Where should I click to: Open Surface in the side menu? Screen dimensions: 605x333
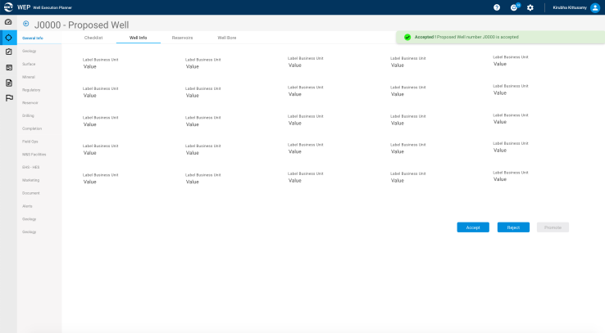[29, 64]
